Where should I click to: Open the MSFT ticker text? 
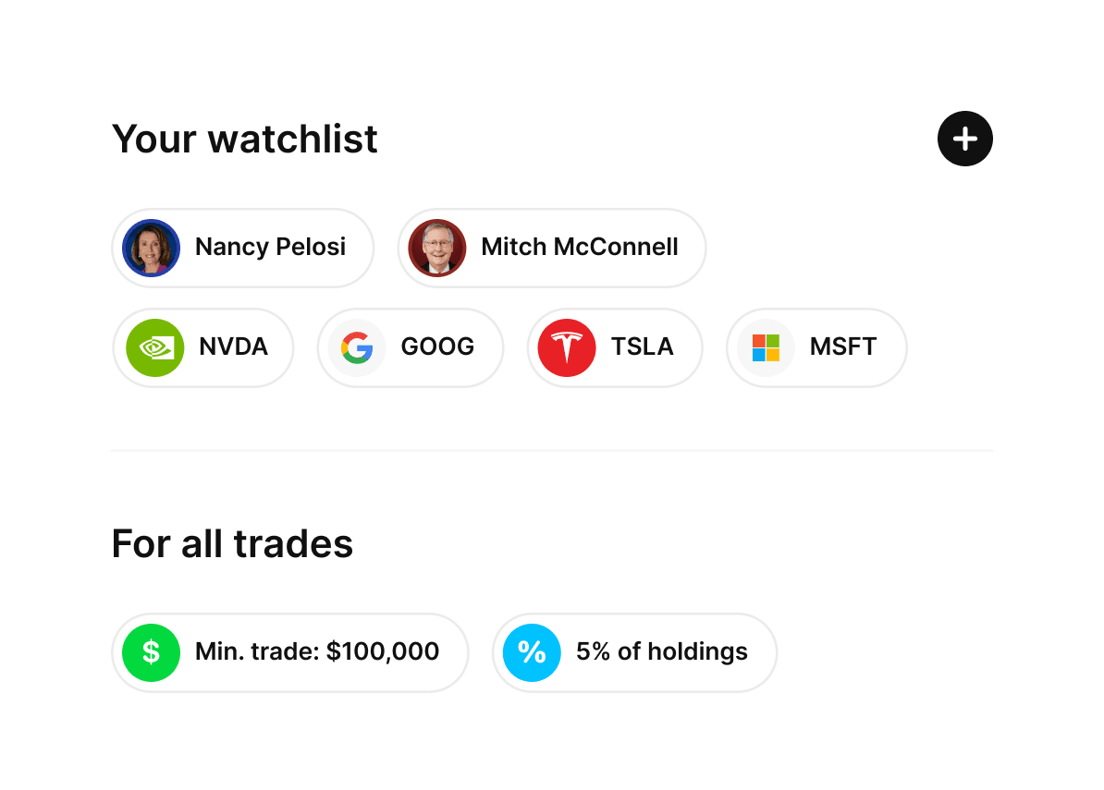pos(843,347)
